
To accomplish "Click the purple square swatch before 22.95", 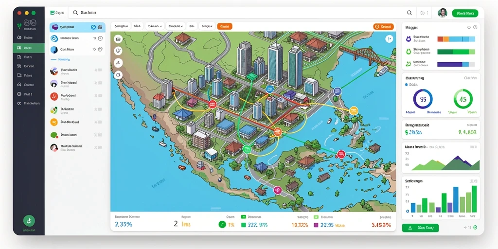I will [x=316, y=225].
